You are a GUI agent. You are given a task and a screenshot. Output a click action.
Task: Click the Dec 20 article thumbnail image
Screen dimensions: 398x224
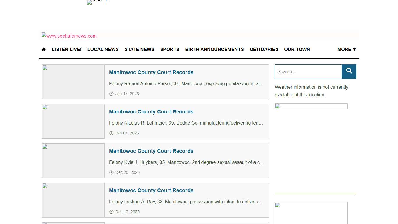[73, 160]
